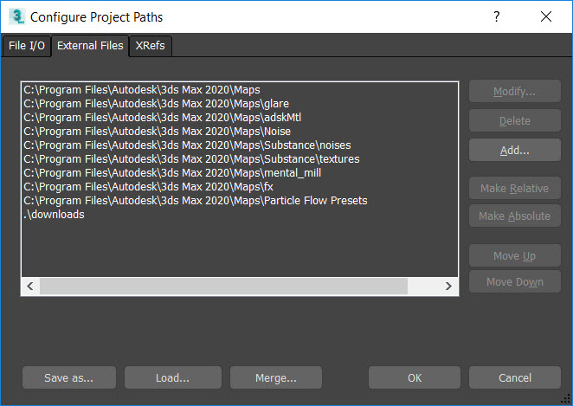Click the horizontal scrollbar thumb
Screen dimensions: 573x406
tap(222, 286)
